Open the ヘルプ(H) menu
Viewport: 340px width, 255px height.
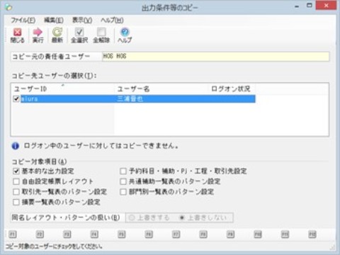click(112, 21)
